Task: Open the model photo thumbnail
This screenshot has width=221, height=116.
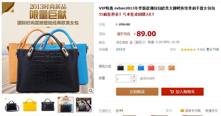Action: click(84, 105)
